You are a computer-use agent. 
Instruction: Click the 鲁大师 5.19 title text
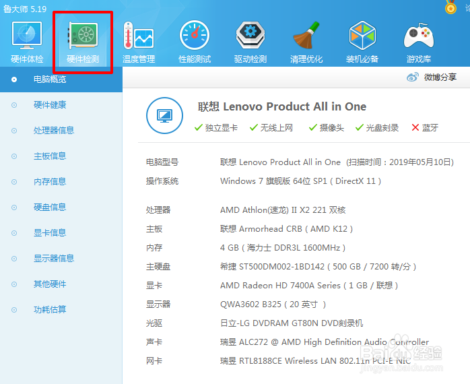pos(25,9)
